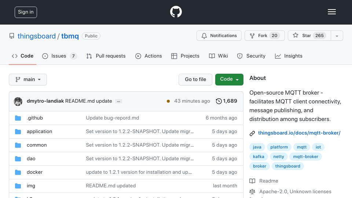Click dmytro-landiak's avatar thumbnail
The width and height of the screenshot is (352, 198).
(18, 101)
